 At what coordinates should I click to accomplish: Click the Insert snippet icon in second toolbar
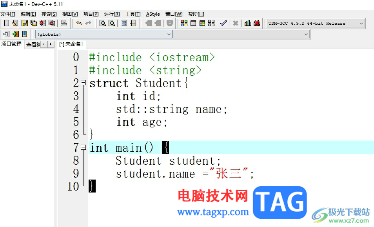tap(6, 34)
